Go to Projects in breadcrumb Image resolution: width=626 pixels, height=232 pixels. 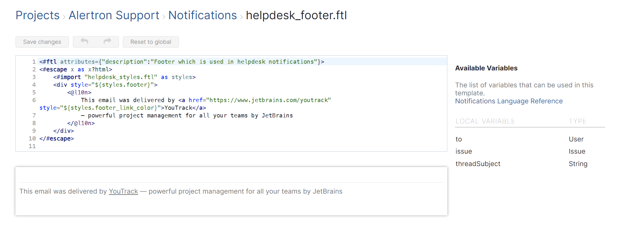[x=38, y=15]
